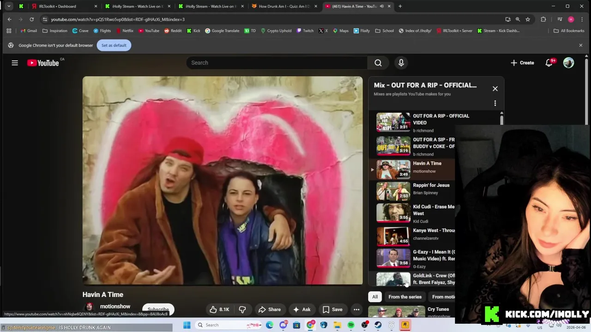Image resolution: width=591 pixels, height=332 pixels.
Task: Open YouTube notifications bell
Action: coord(549,63)
